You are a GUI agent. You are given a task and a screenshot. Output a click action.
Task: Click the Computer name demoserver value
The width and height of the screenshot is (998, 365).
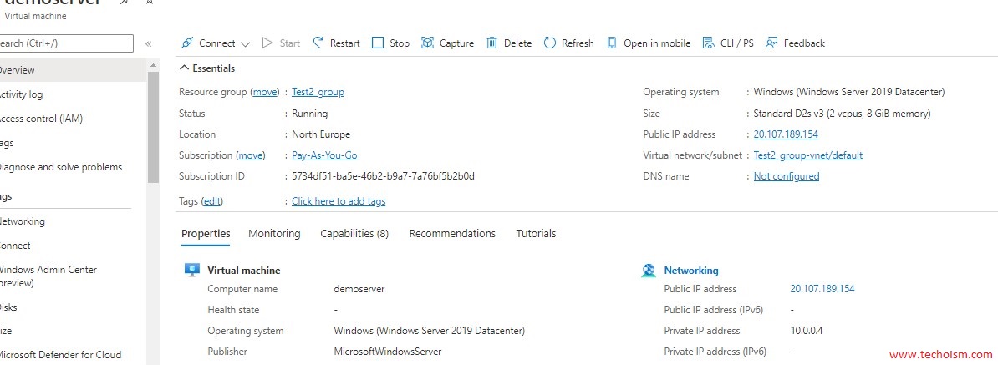point(359,289)
